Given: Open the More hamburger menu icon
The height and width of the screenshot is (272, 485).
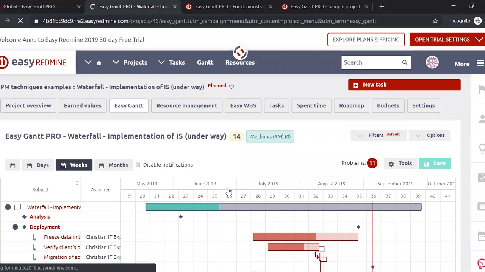Looking at the screenshot, I should (480, 63).
